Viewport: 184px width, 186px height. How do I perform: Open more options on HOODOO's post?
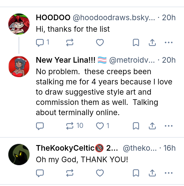[x=169, y=43]
